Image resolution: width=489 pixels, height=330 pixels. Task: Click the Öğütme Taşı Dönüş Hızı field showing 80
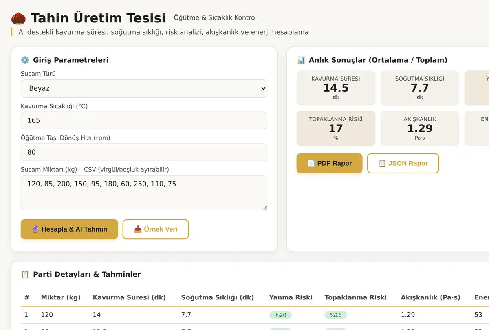pos(144,152)
